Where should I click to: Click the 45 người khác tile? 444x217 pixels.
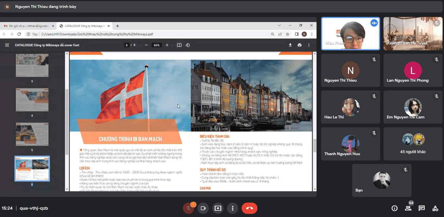(413, 144)
